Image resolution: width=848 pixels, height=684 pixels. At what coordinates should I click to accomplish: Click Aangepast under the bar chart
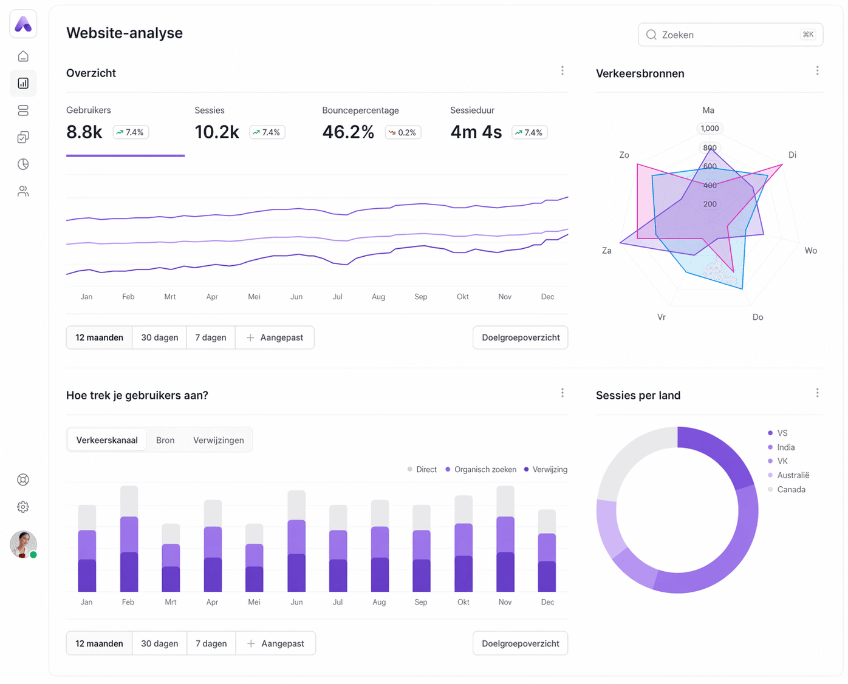pos(276,644)
